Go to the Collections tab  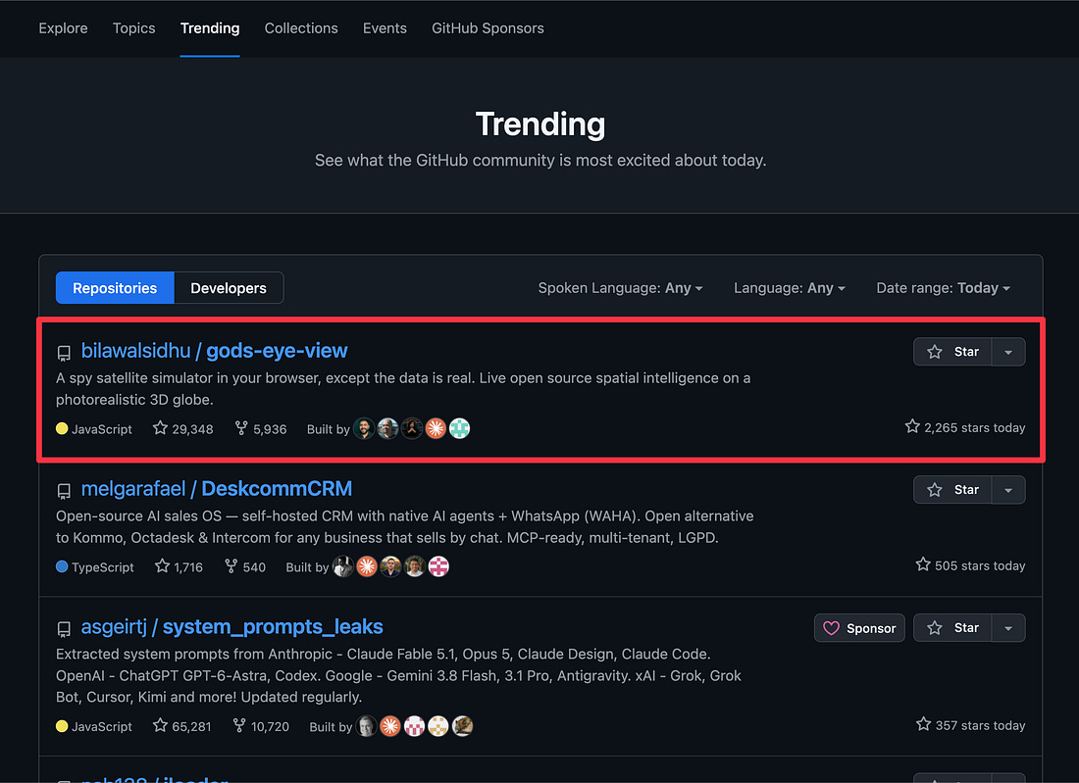click(x=301, y=28)
